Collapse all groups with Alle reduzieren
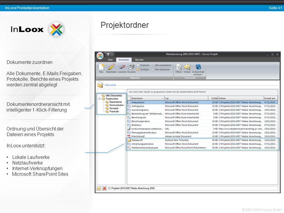The width and height of the screenshot is (284, 213). (161, 70)
